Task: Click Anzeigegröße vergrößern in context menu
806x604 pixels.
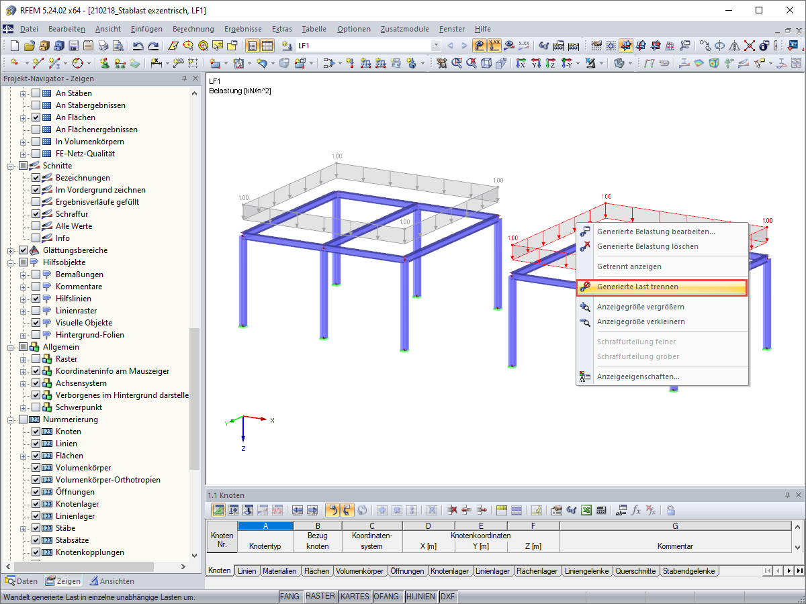Action: (662, 307)
